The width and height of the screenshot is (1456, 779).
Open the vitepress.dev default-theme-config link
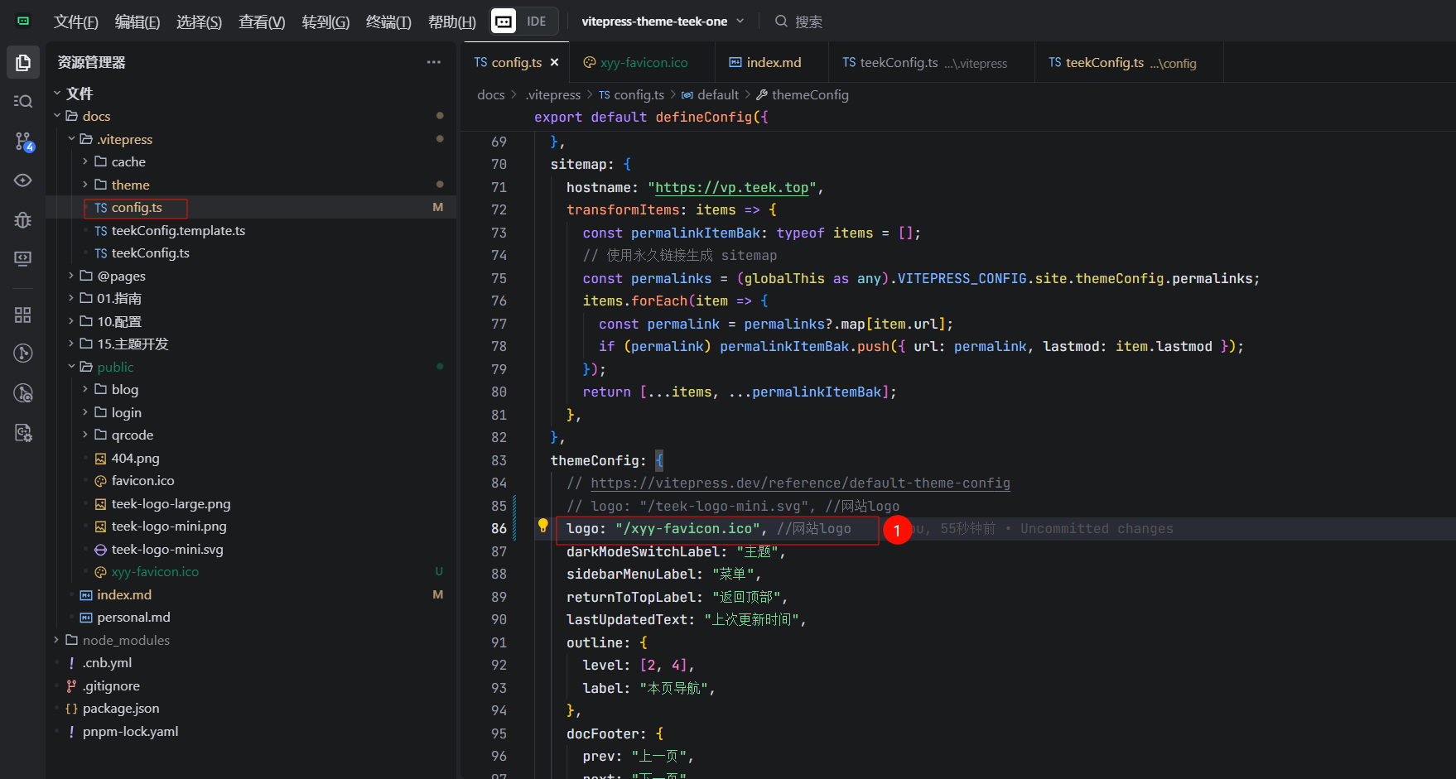799,483
